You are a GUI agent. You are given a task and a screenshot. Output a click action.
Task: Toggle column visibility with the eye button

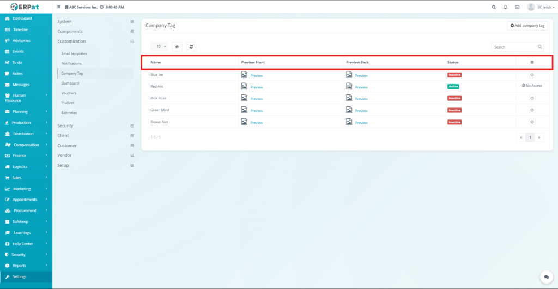coord(177,47)
